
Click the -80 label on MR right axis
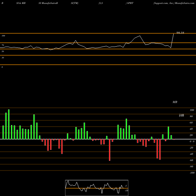tap(191, 167)
